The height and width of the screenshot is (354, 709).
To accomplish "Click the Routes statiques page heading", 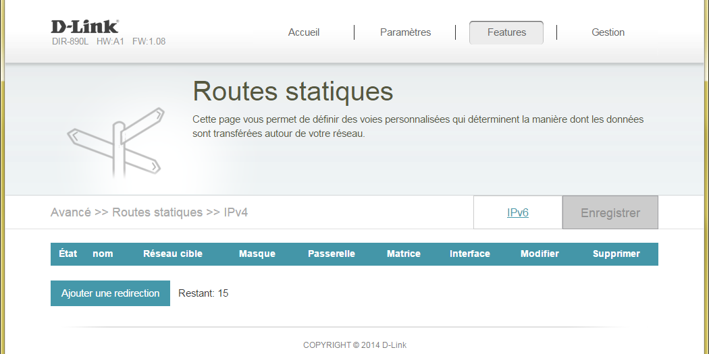I will 292,91.
